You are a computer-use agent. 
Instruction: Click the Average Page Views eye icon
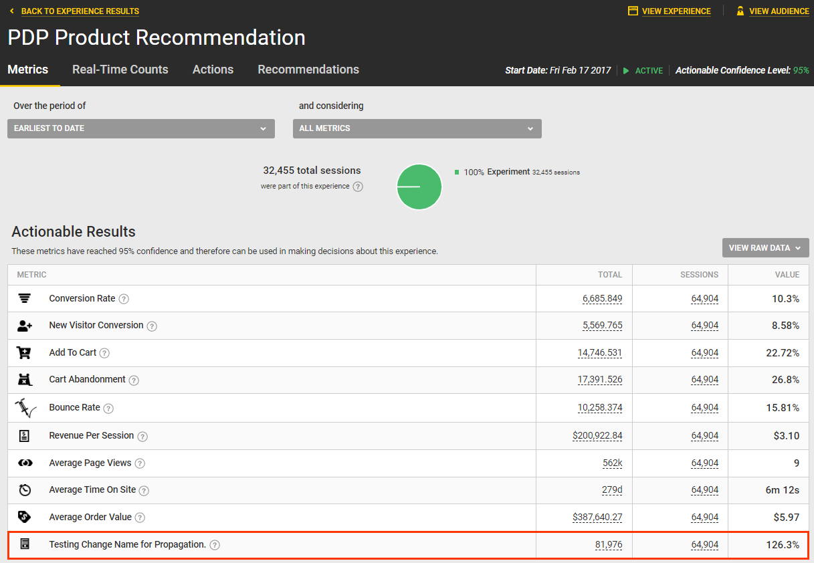pyautogui.click(x=25, y=463)
